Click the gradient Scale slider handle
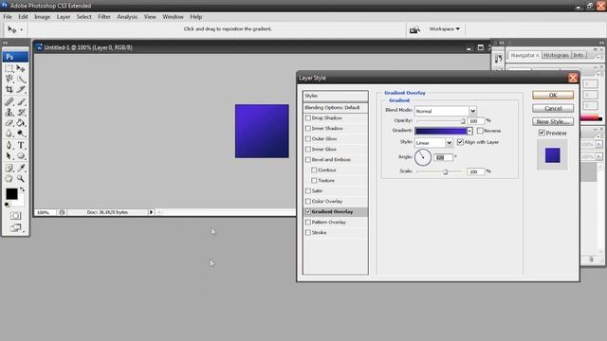The height and width of the screenshot is (341, 607). pos(446,171)
